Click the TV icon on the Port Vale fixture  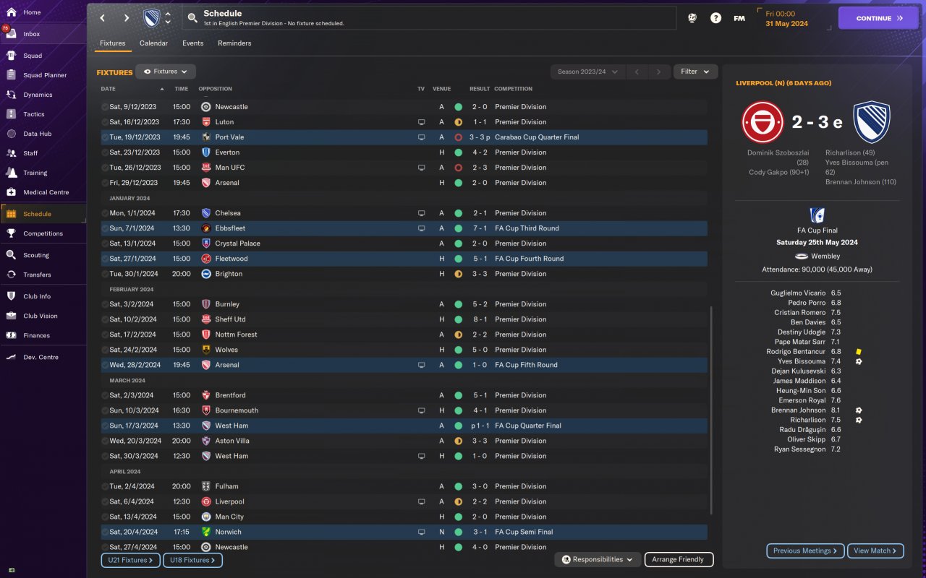(421, 137)
